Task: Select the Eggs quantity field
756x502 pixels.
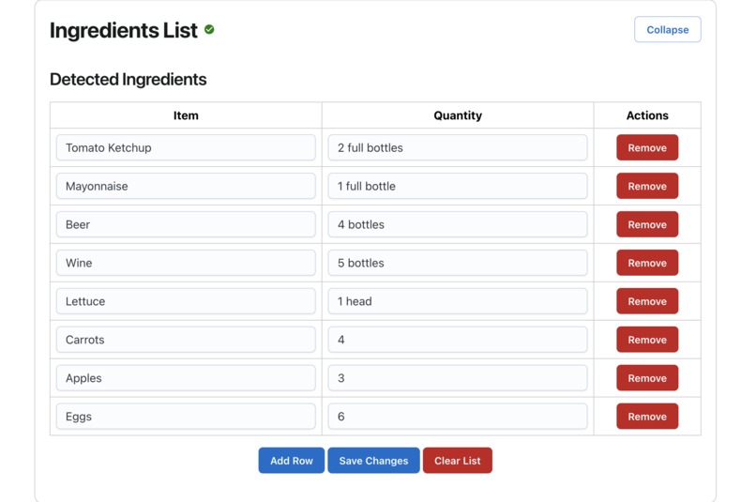Action: 458,417
